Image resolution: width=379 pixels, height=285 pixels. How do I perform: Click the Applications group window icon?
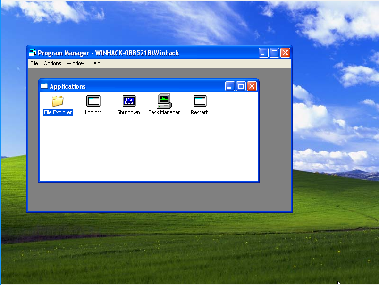[44, 86]
